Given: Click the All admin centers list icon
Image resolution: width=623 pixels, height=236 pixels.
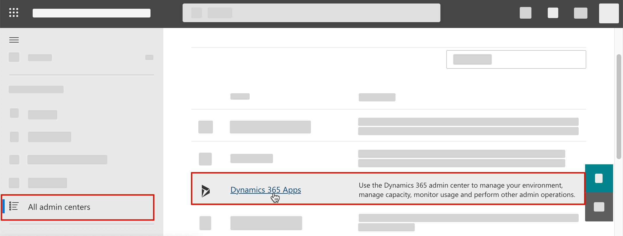Looking at the screenshot, I should [14, 206].
